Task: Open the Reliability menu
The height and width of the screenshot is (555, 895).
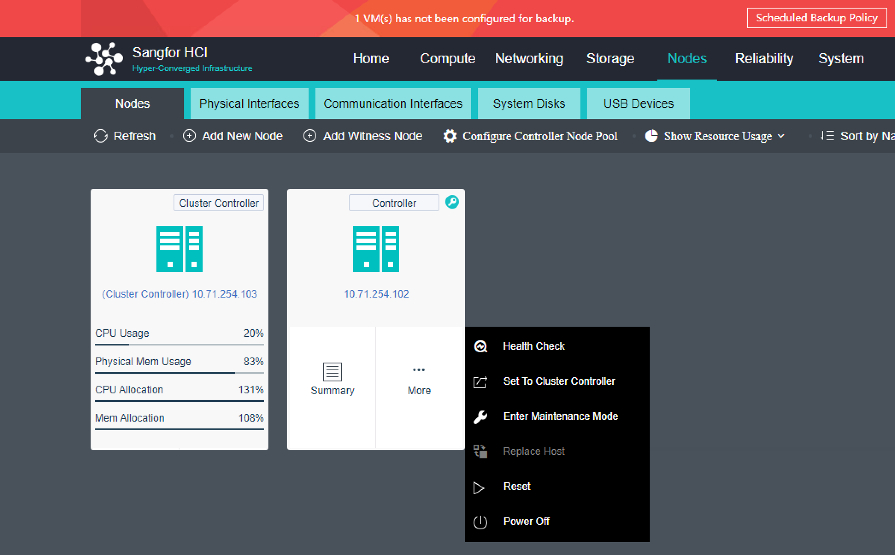Action: (x=764, y=59)
